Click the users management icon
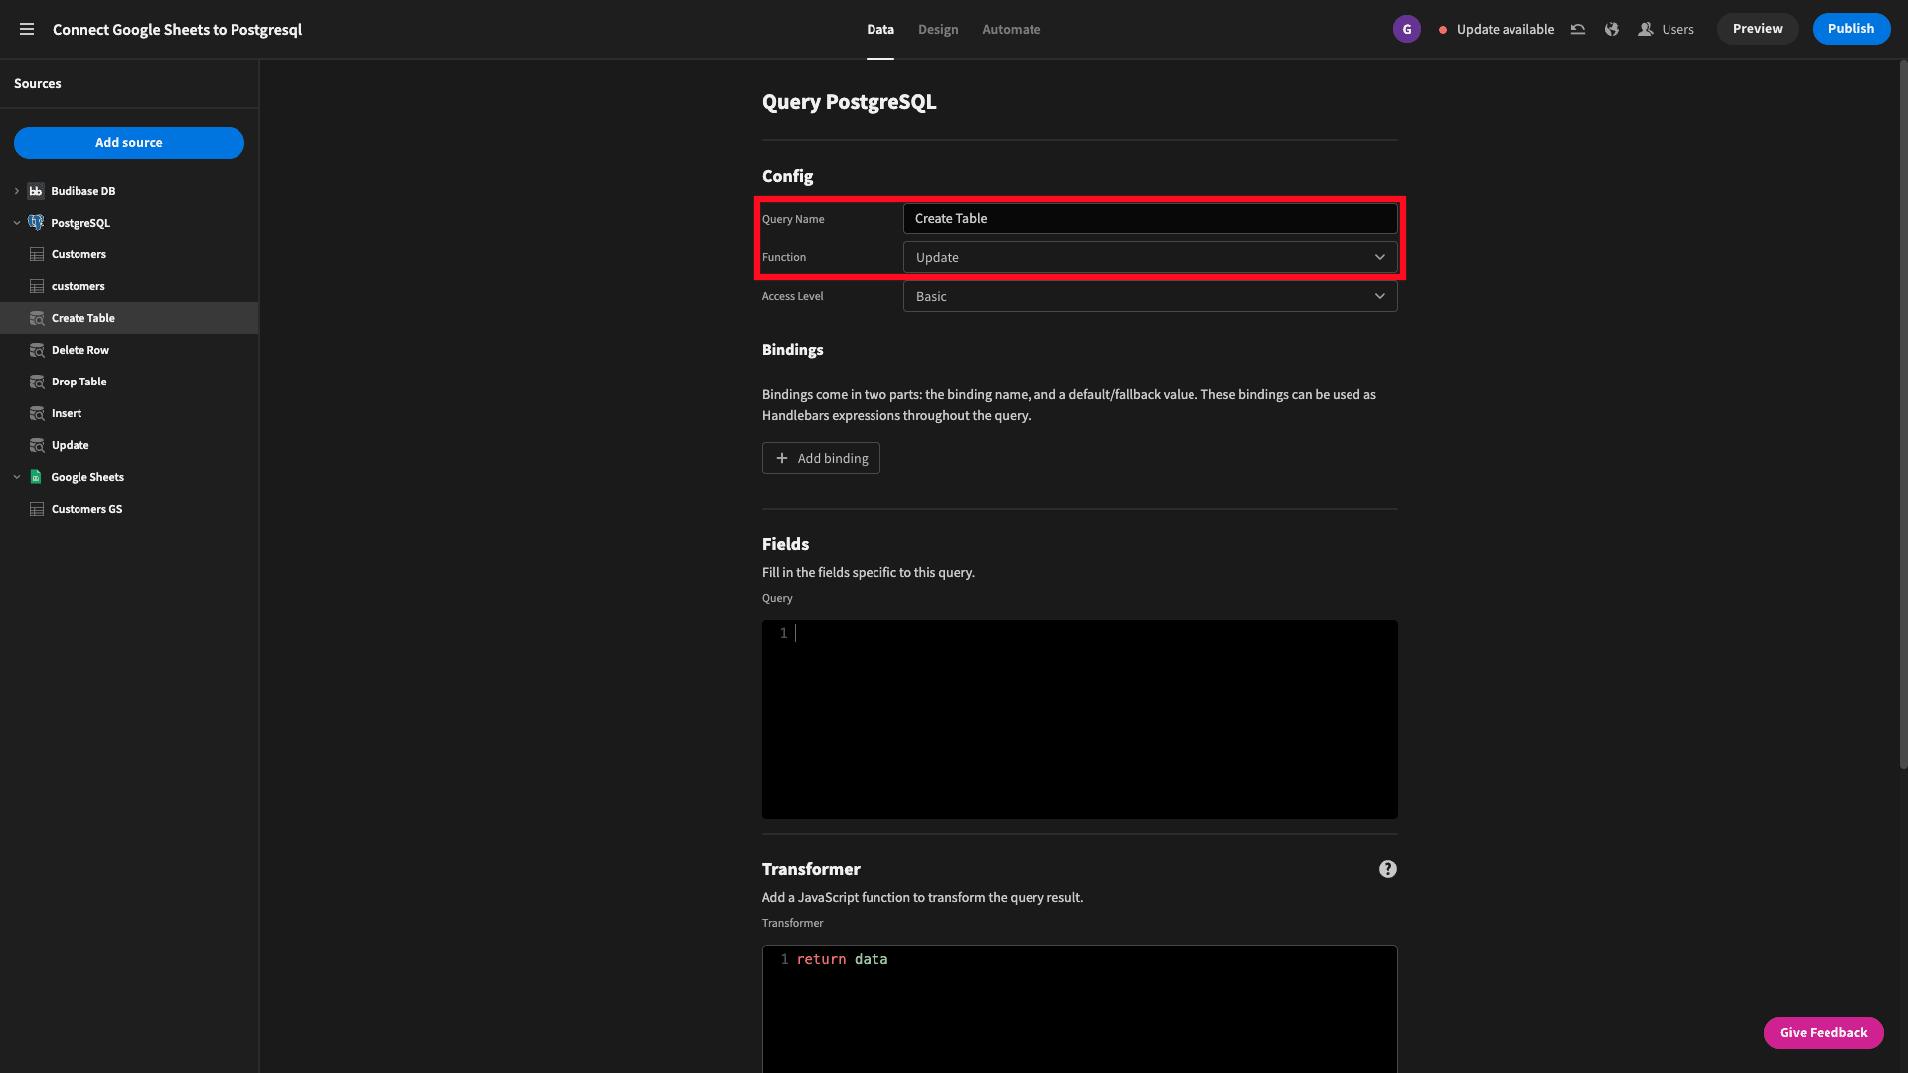This screenshot has height=1073, width=1908. click(1646, 29)
